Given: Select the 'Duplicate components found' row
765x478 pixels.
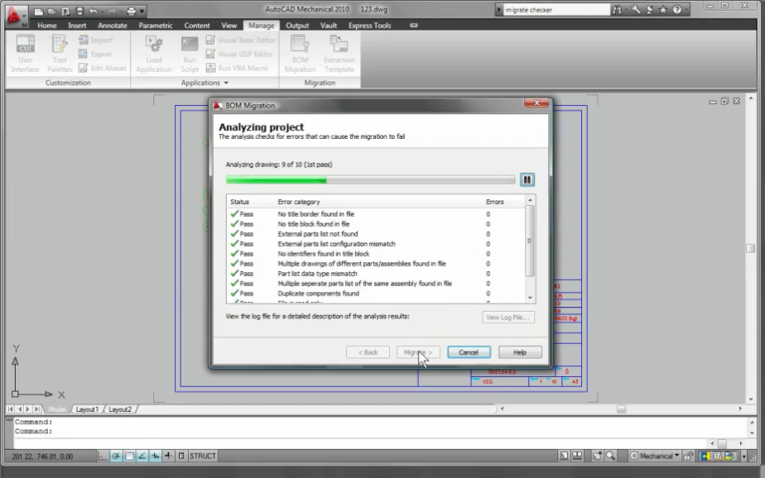Looking at the screenshot, I should (x=375, y=294).
